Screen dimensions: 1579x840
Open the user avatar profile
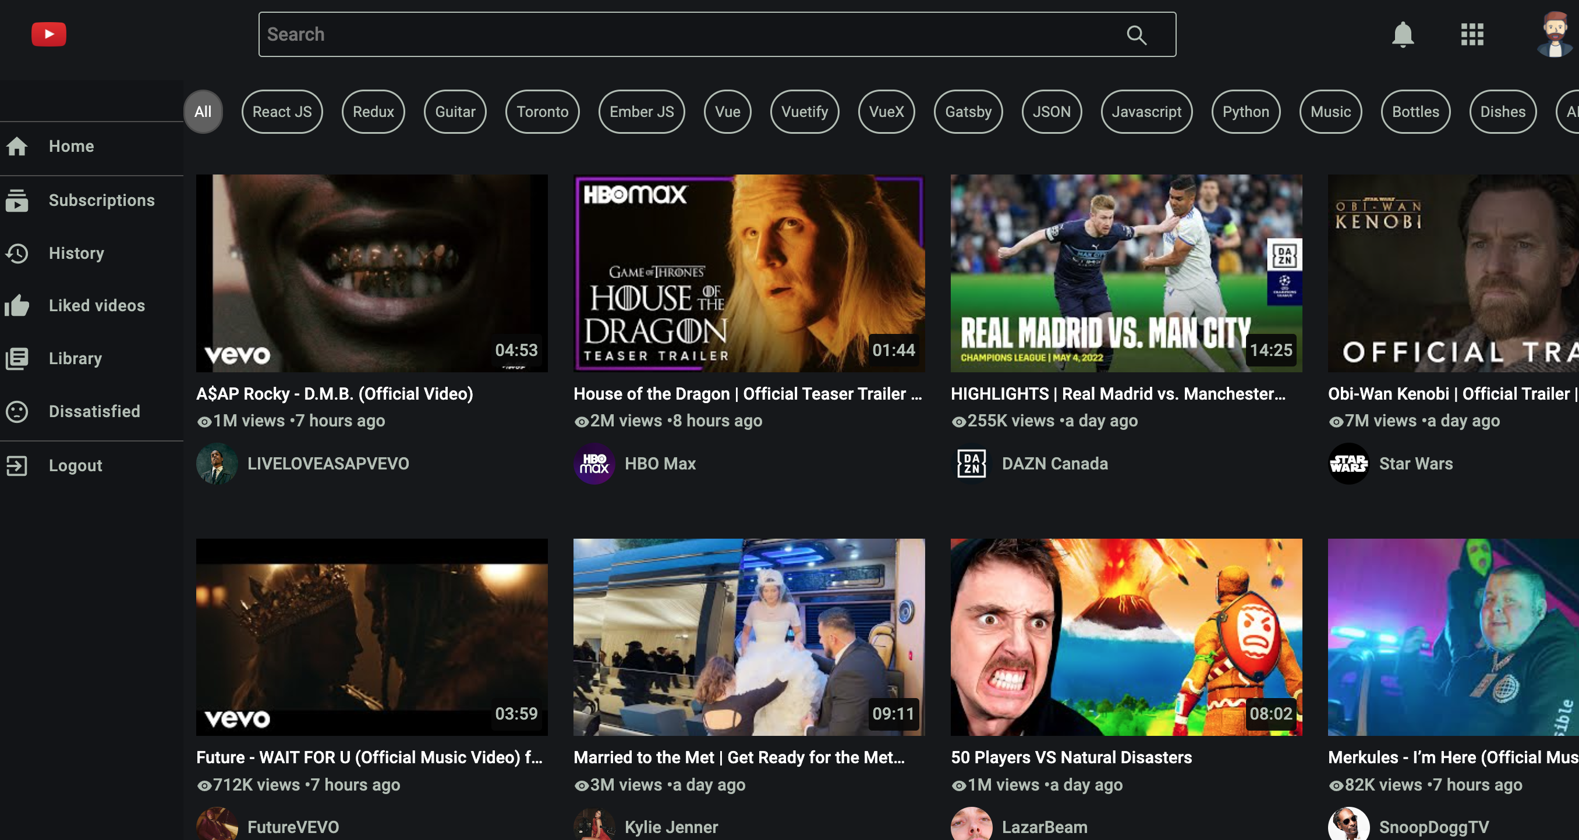pyautogui.click(x=1554, y=34)
